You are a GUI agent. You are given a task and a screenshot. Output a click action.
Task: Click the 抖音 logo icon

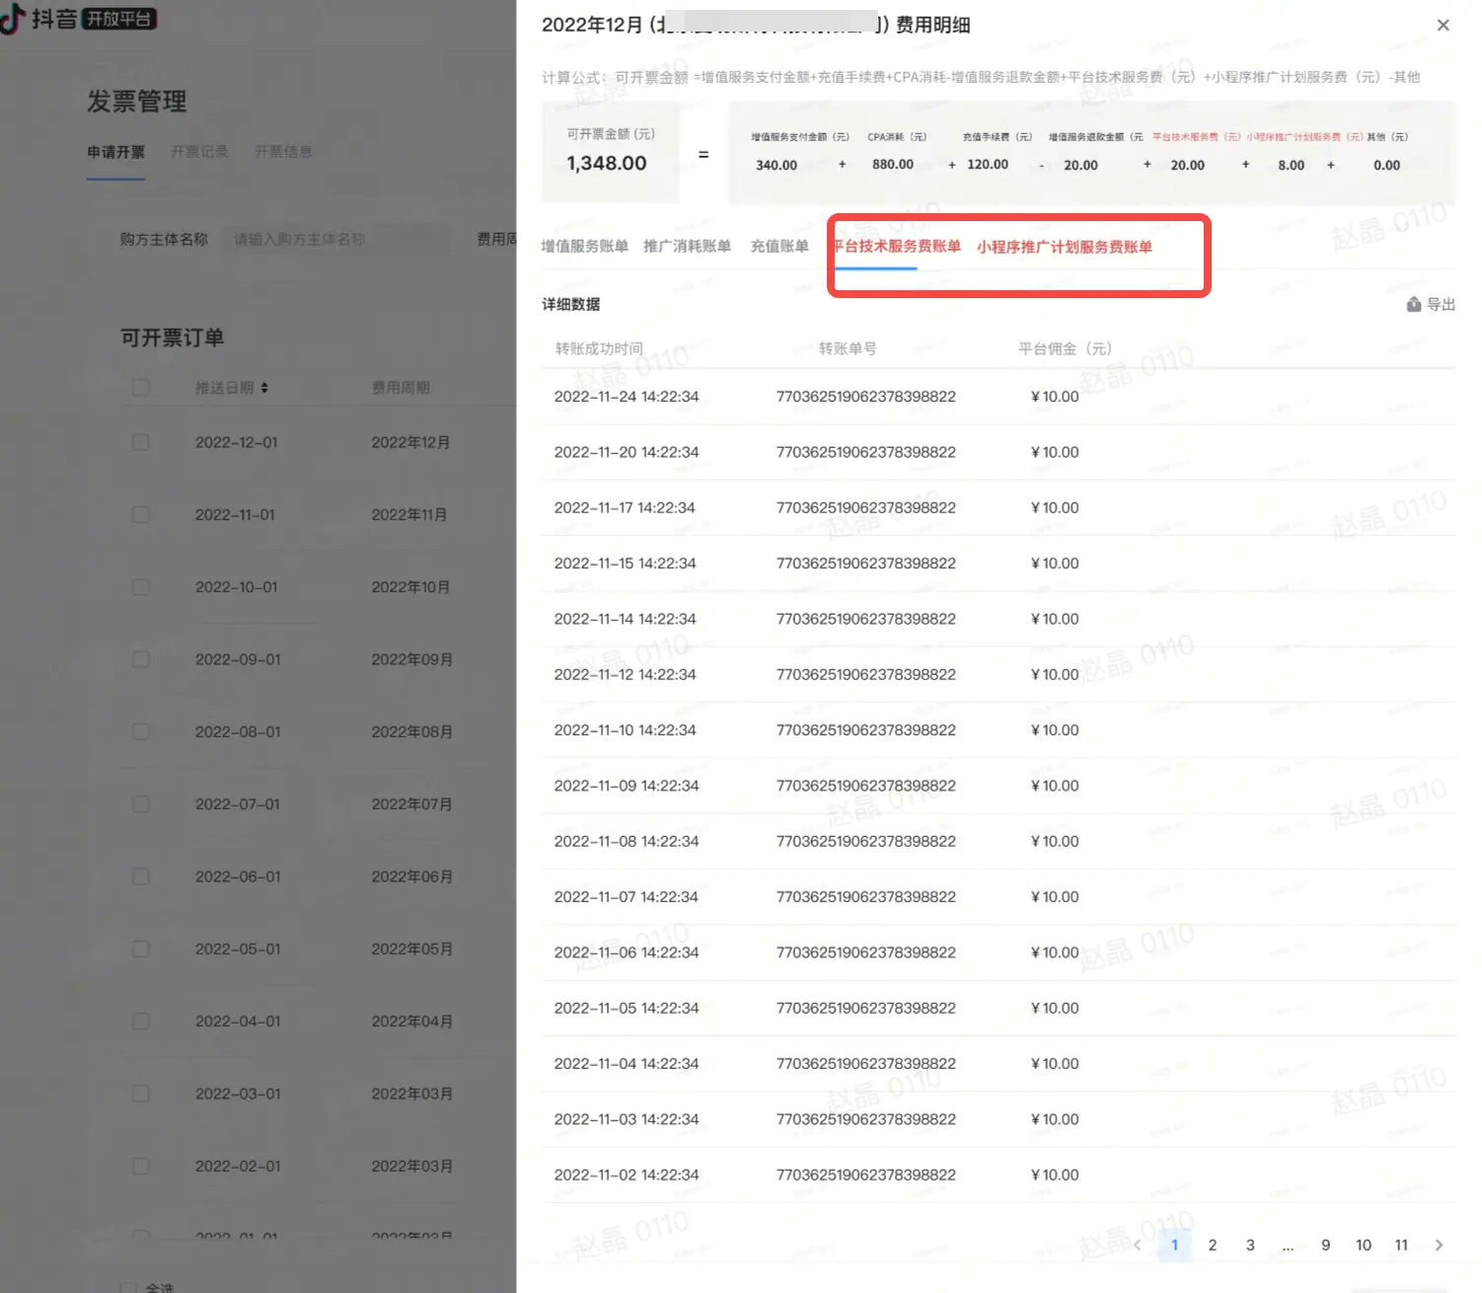[x=13, y=19]
